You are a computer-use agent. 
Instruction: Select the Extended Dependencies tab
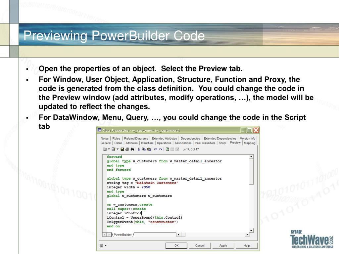pyautogui.click(x=220, y=139)
